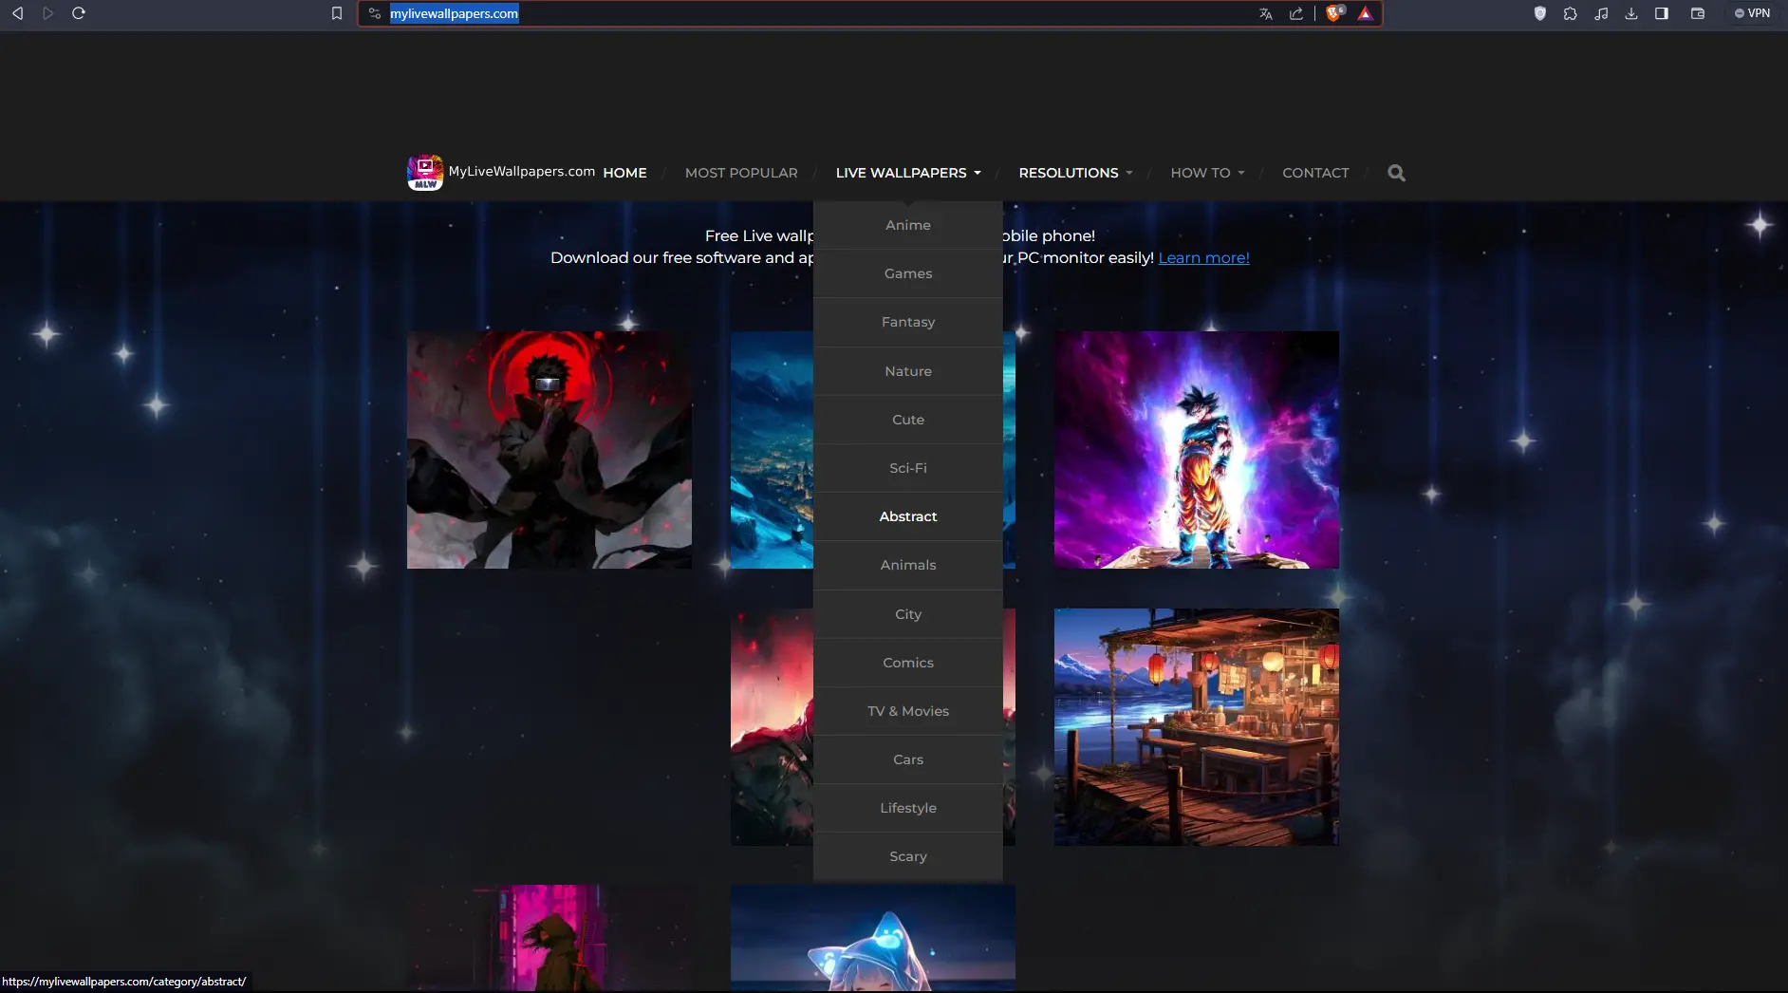Screen dimensions: 1788x993
Task: Click the MyLiveWallpapers logo icon
Action: (425, 172)
